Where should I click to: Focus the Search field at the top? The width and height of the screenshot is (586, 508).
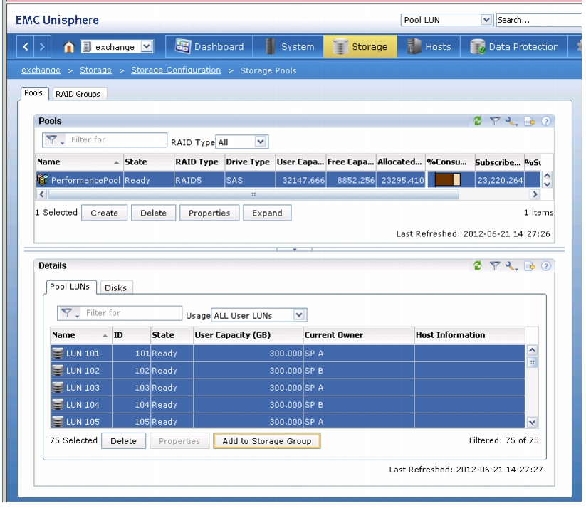click(539, 20)
